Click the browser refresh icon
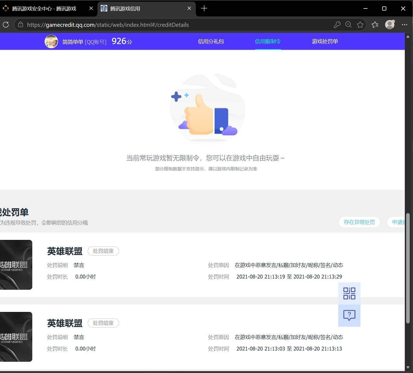The height and width of the screenshot is (373, 413). [6, 25]
